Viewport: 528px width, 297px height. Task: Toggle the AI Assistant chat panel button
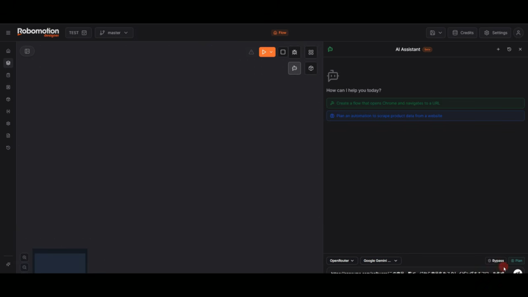point(294,68)
